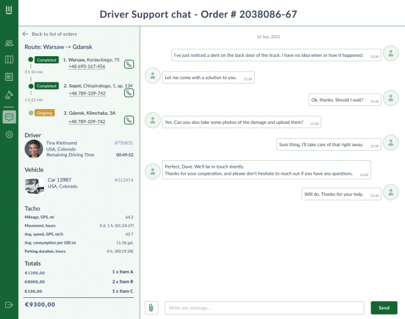Click avatar next to photos request message

[152, 121]
